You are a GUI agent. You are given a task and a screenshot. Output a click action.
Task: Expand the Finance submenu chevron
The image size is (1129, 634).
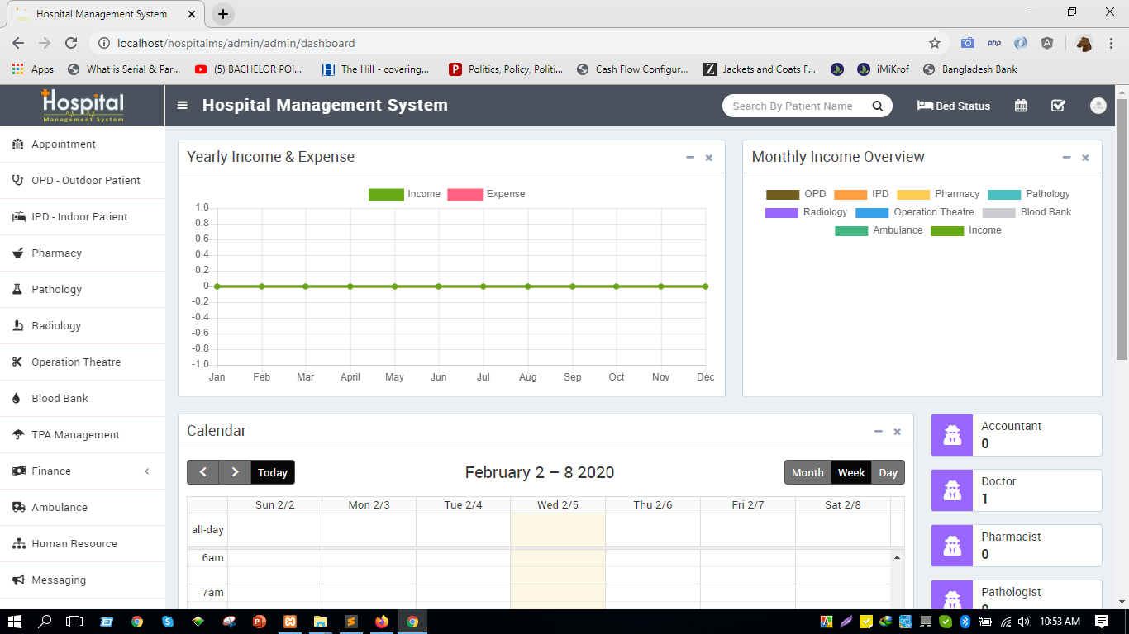pos(147,471)
